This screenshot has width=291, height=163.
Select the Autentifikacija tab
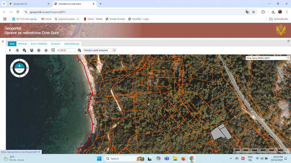point(72,44)
